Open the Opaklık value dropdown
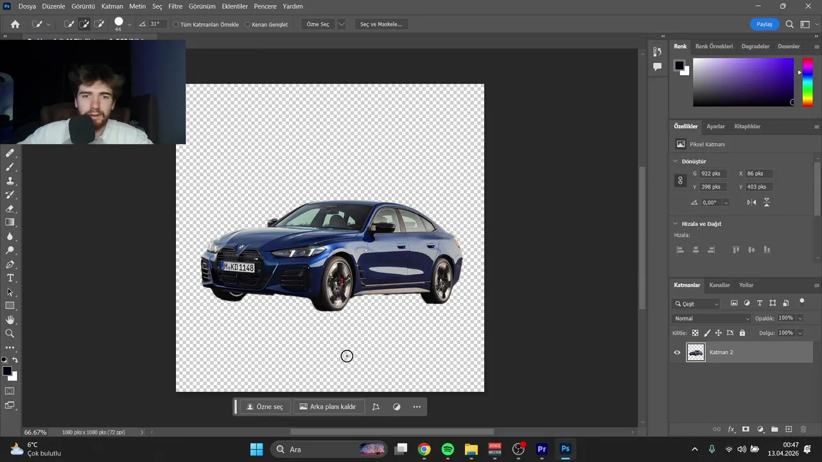The height and width of the screenshot is (462, 822). pos(800,318)
